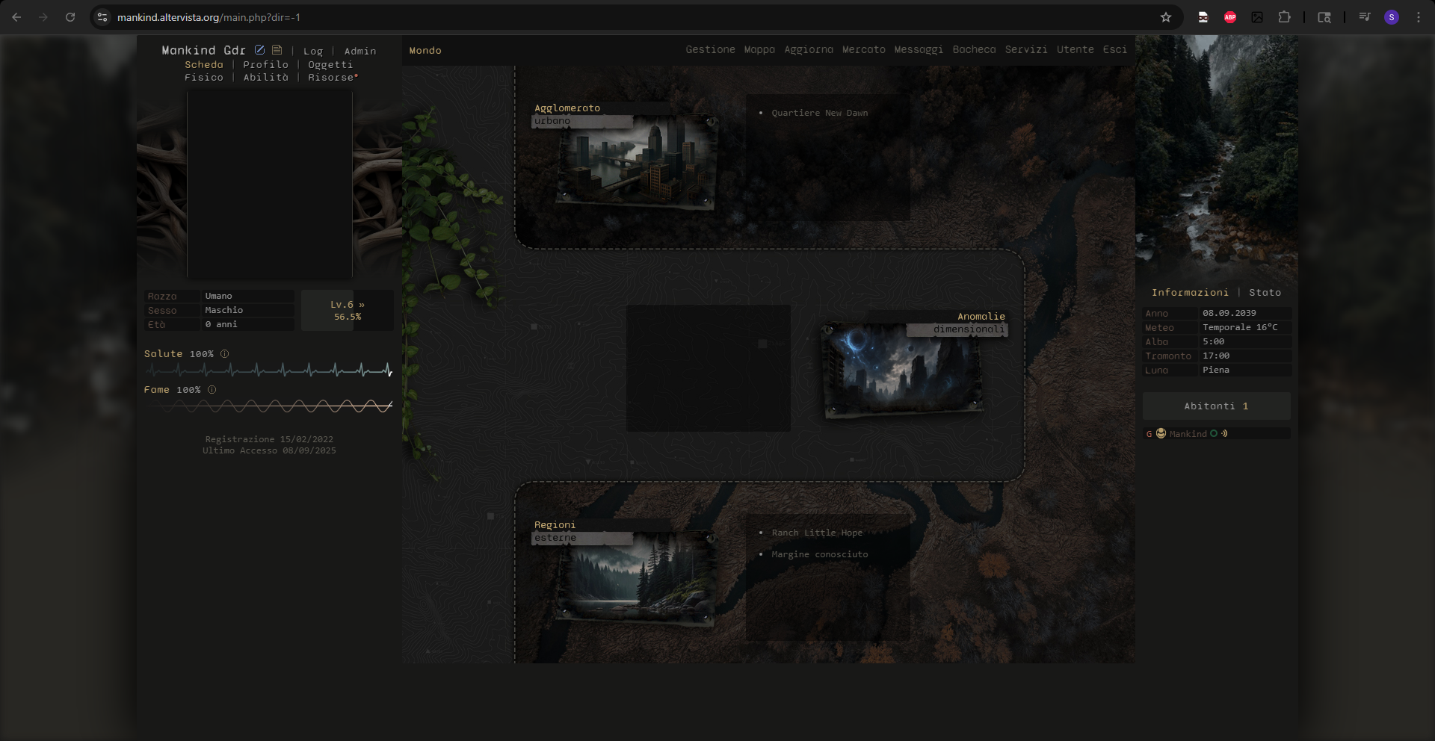Open the Servizi menu
Image resolution: width=1435 pixels, height=741 pixels.
[1026, 50]
